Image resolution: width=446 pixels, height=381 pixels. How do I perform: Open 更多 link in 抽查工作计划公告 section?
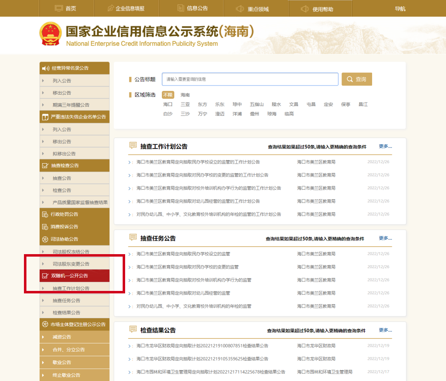[x=385, y=146]
